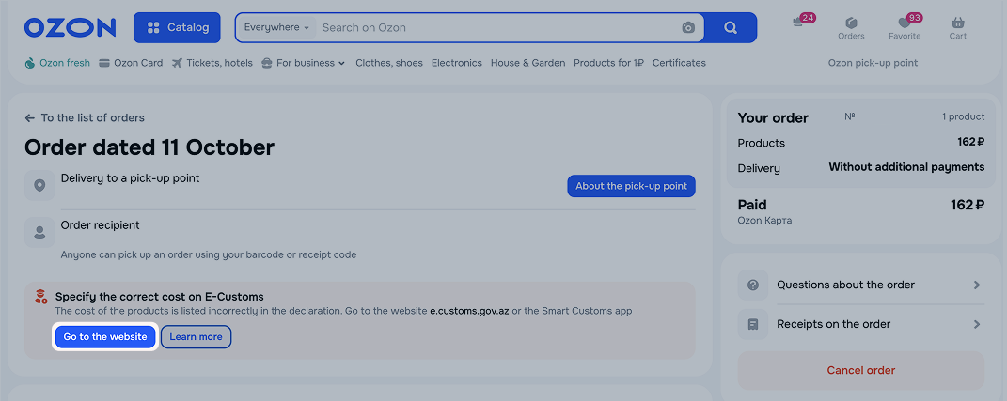
Task: Expand Questions about the order
Action: point(860,285)
